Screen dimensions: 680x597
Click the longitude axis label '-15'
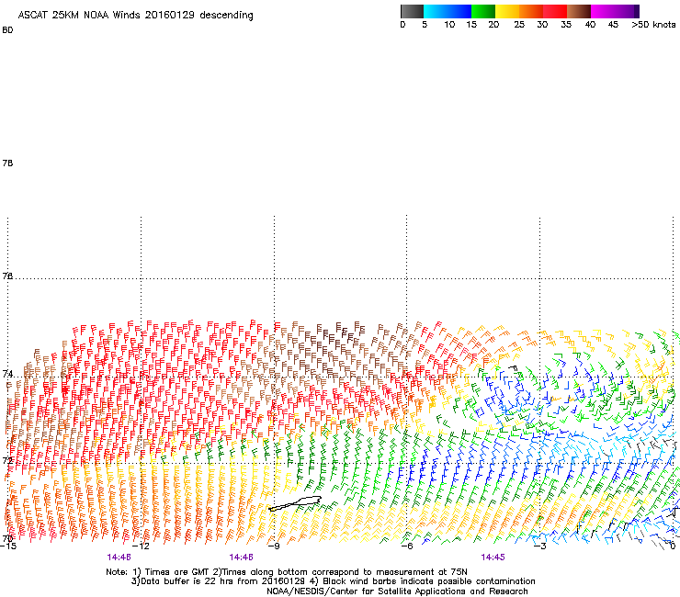point(7,546)
